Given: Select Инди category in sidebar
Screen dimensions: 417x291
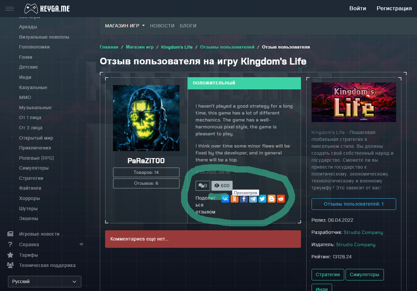Looking at the screenshot, I should pos(25,77).
